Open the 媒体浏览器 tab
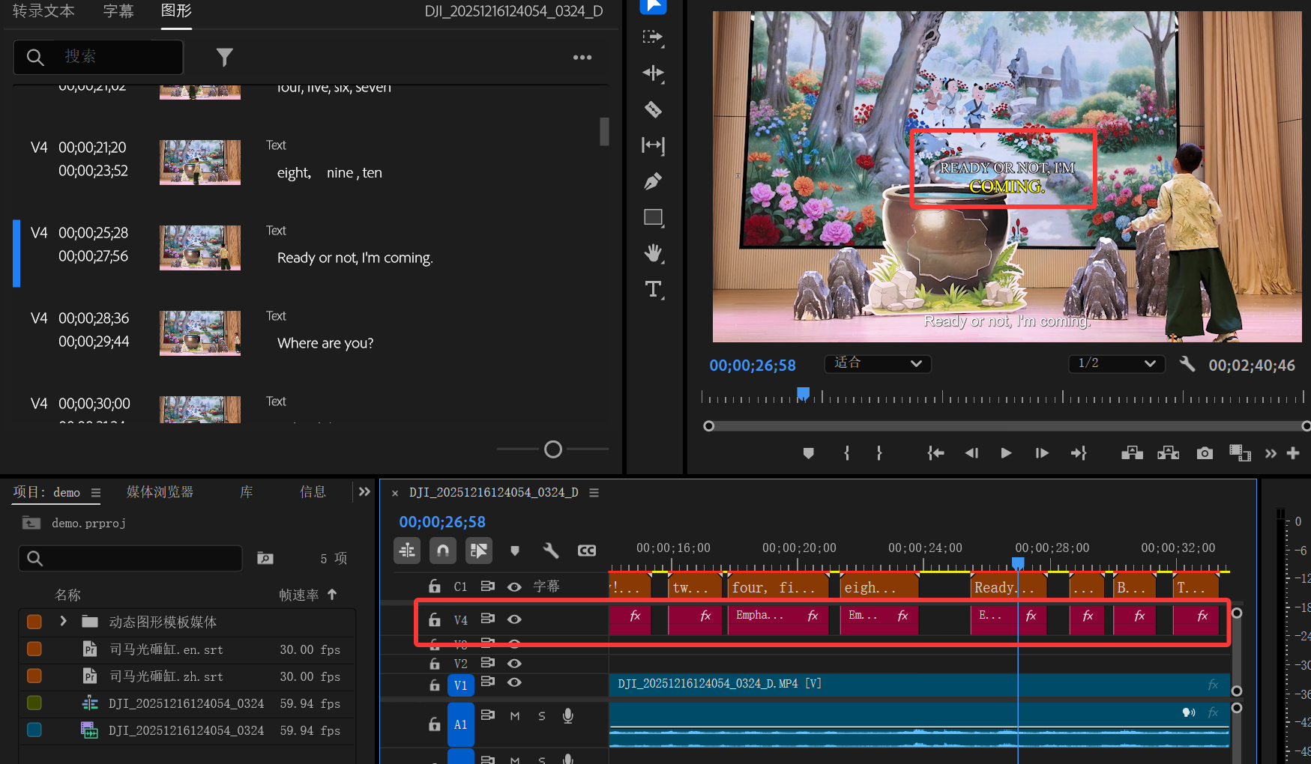The height and width of the screenshot is (764, 1311). [160, 492]
